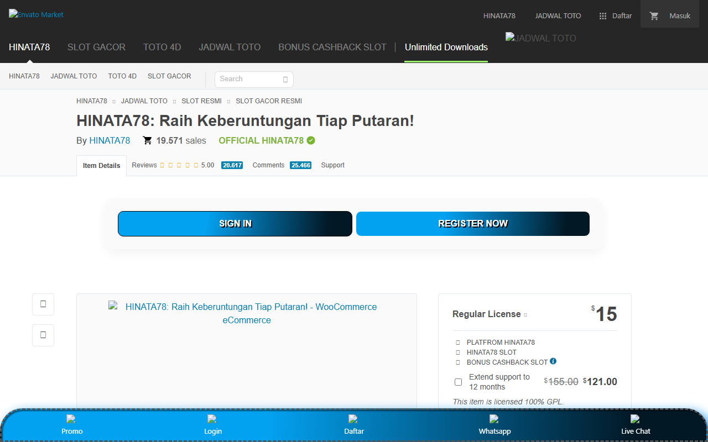Tick the Extend support to 12 months checkbox

tap(458, 382)
